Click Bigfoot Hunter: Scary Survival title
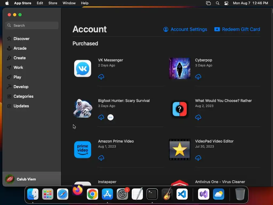 tap(124, 101)
